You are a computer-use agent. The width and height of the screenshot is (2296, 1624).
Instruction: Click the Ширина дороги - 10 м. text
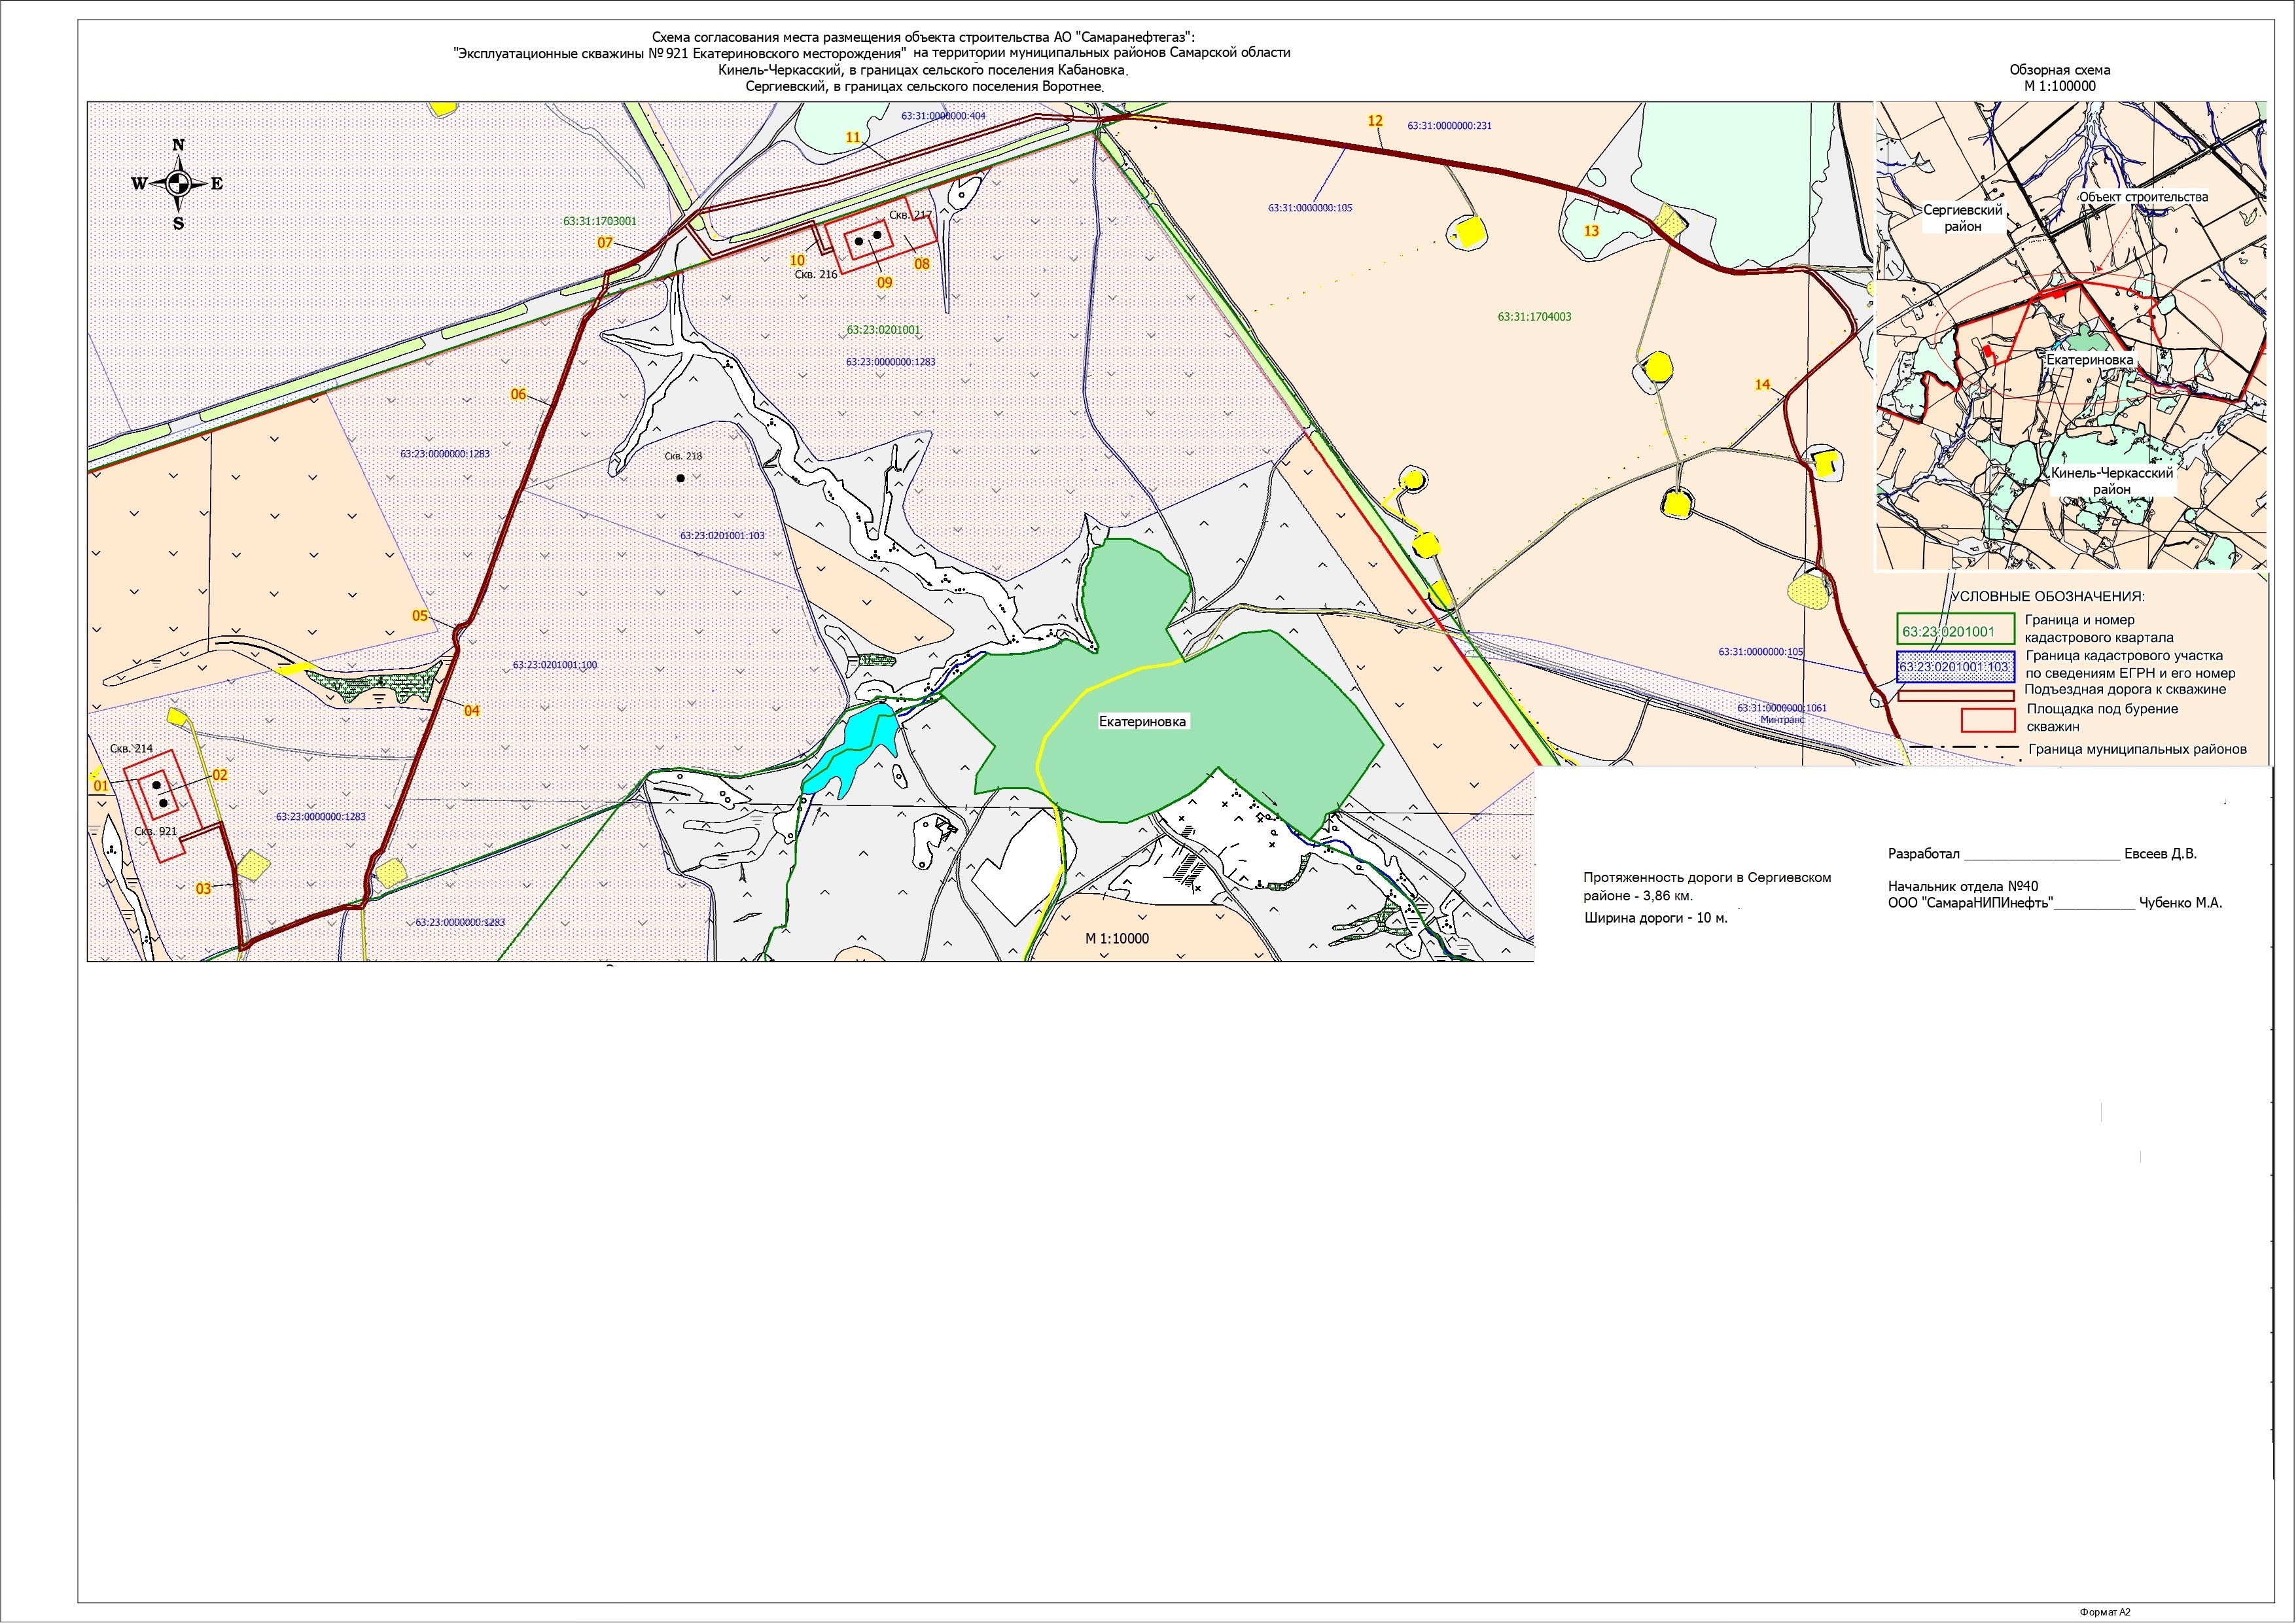point(1656,917)
